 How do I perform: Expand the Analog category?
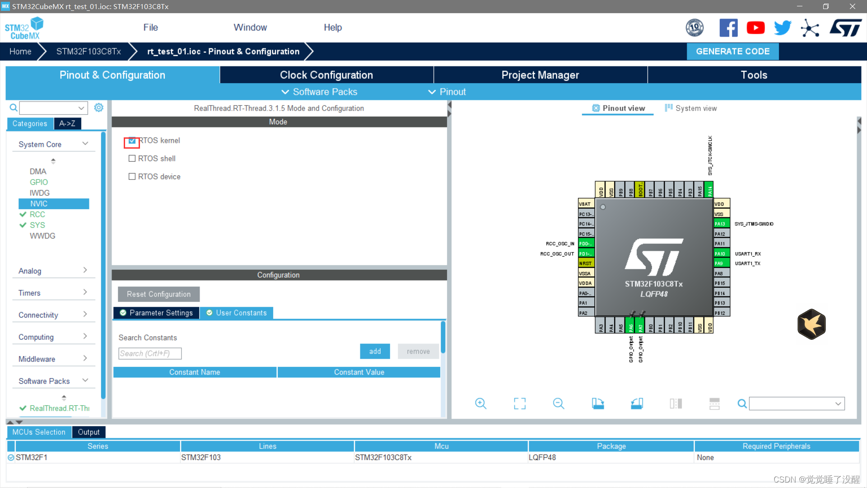click(x=85, y=270)
